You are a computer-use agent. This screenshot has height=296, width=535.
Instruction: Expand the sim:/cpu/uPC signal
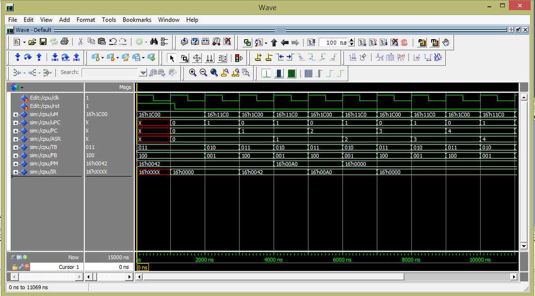pyautogui.click(x=15, y=123)
